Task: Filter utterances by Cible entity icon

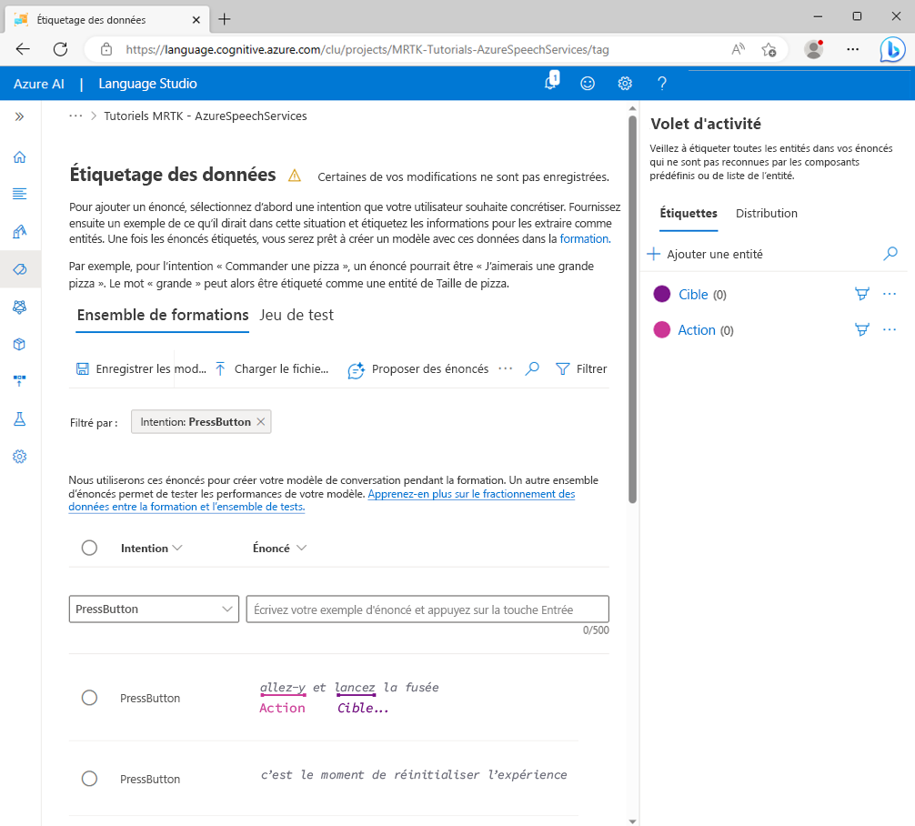Action: (x=862, y=294)
